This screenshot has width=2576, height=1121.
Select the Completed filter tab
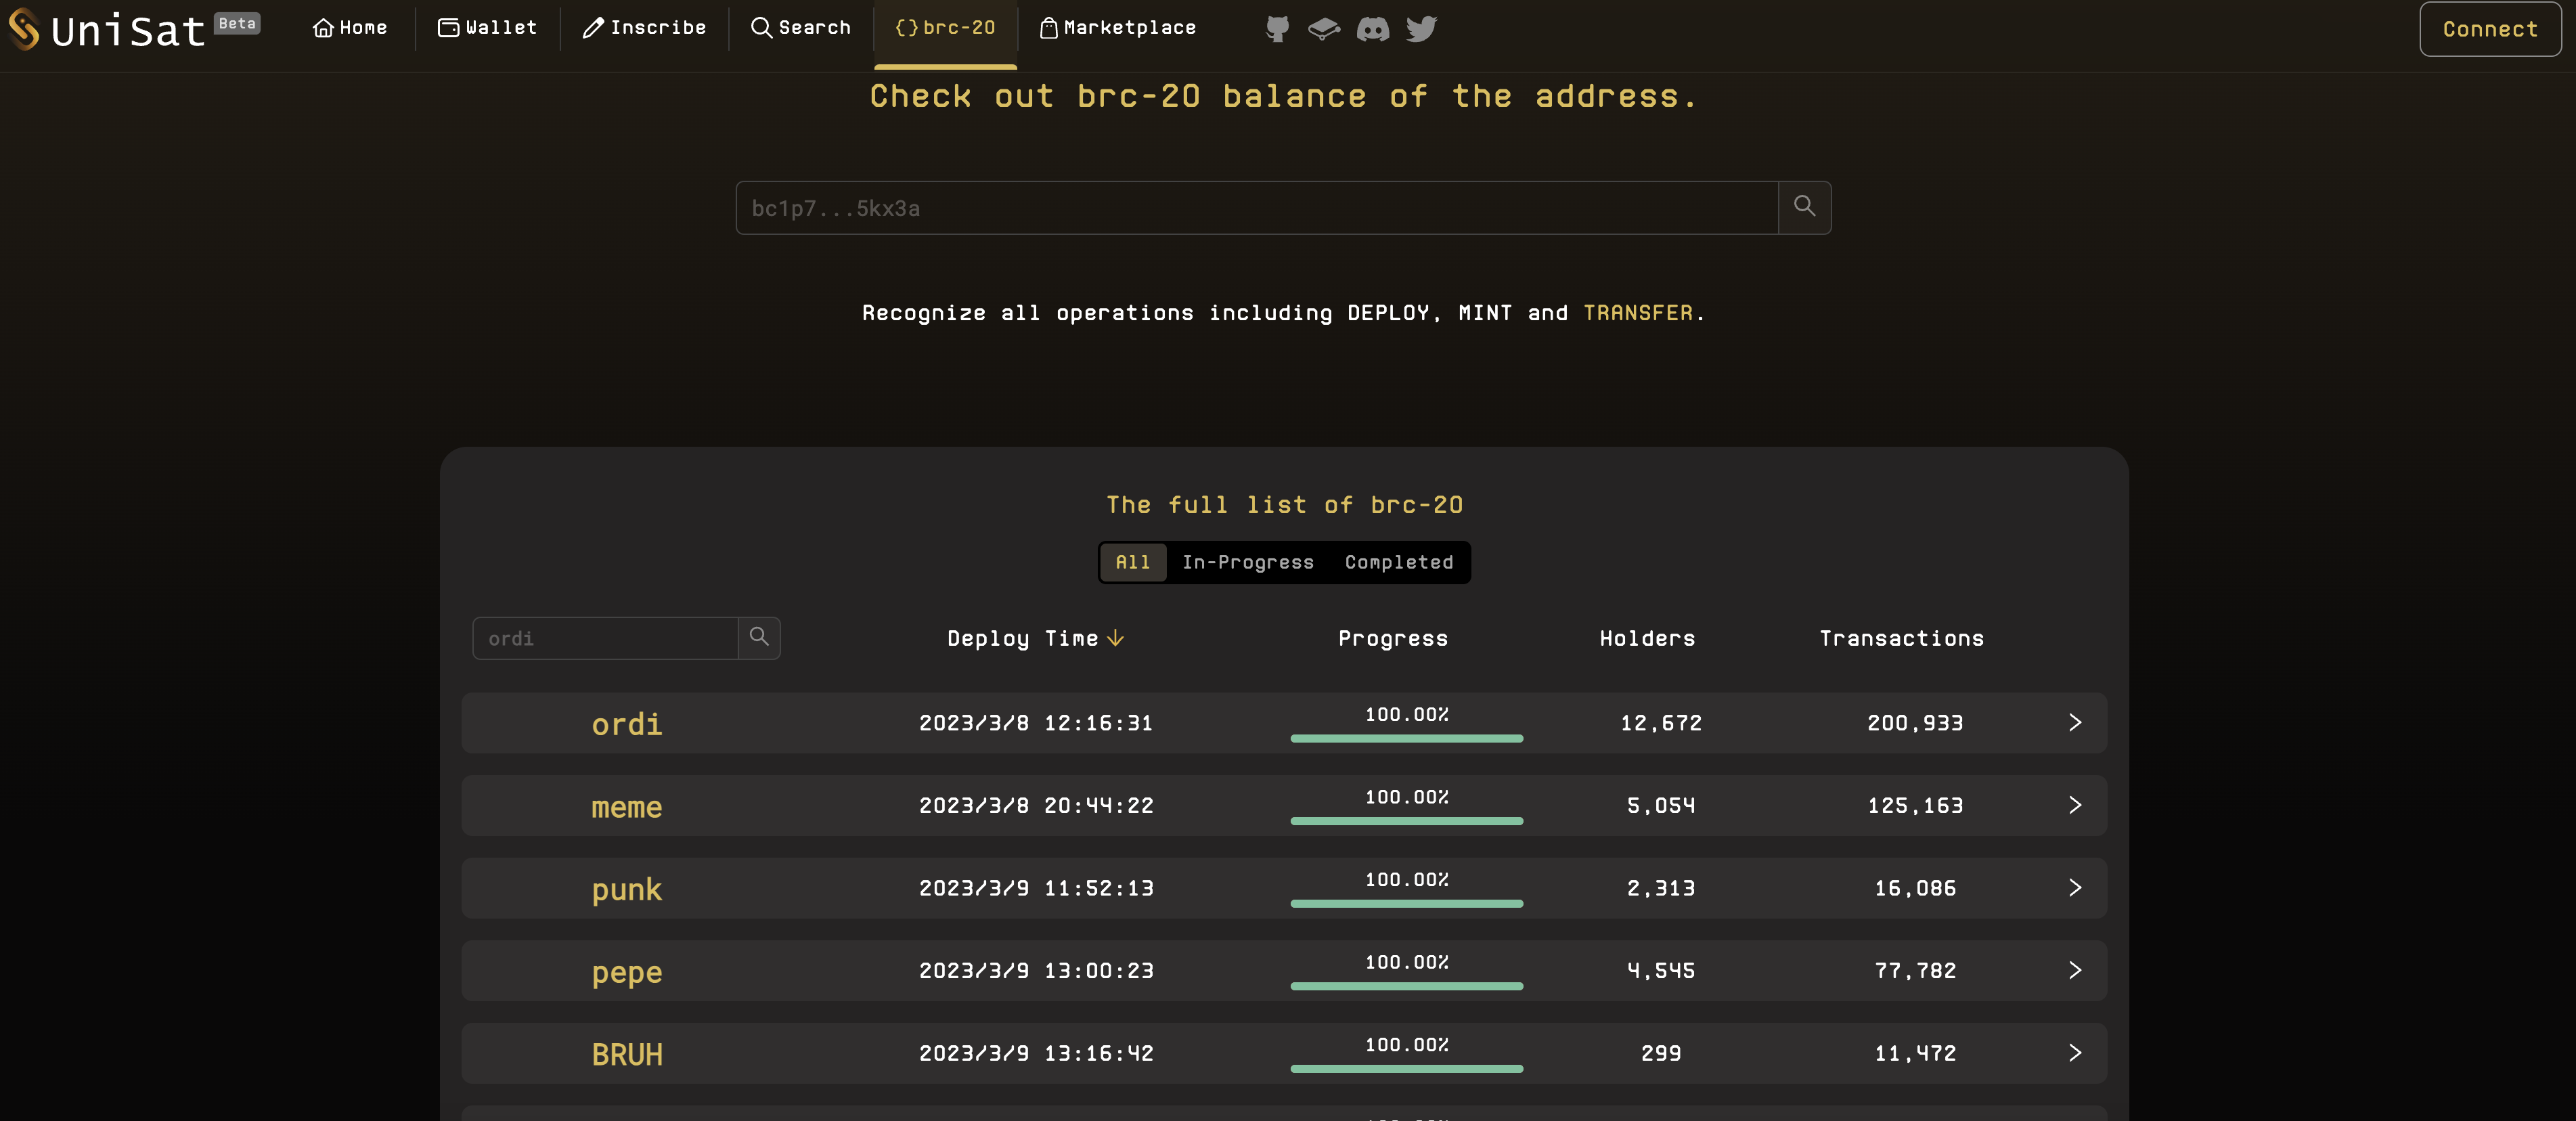coord(1399,562)
